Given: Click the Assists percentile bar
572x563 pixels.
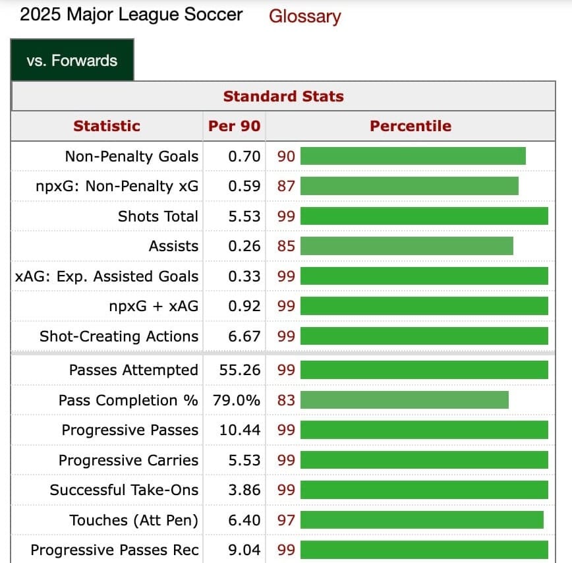Looking at the screenshot, I should click(407, 246).
